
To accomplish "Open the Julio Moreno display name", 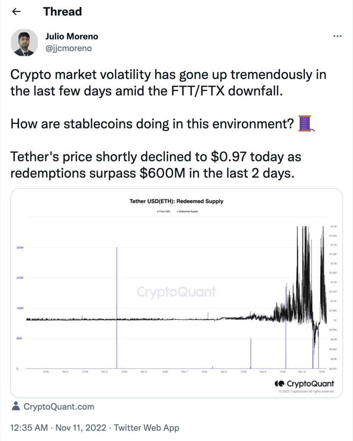I will click(x=72, y=37).
